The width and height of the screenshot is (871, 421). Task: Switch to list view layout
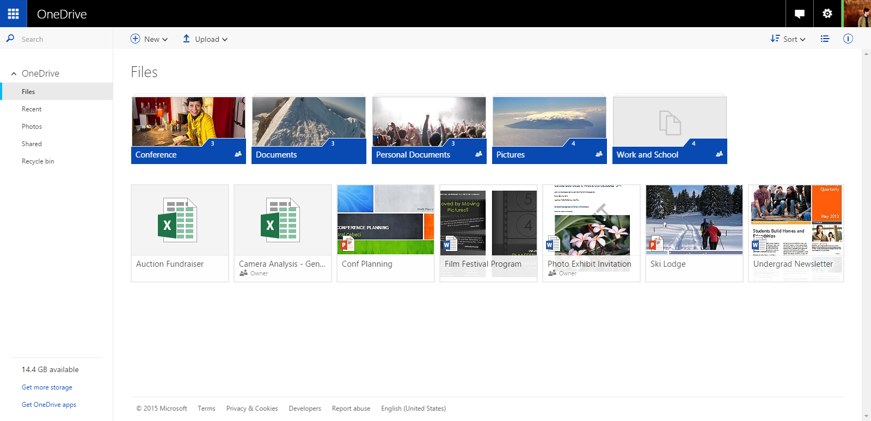[825, 39]
